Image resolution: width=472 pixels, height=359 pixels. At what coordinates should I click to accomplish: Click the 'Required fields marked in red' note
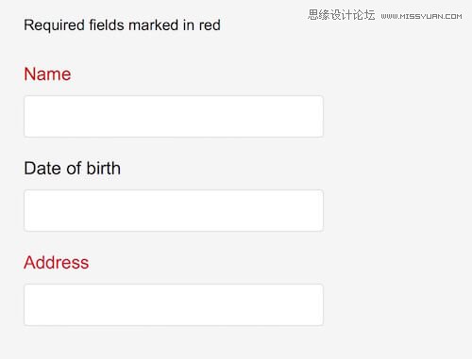(122, 25)
